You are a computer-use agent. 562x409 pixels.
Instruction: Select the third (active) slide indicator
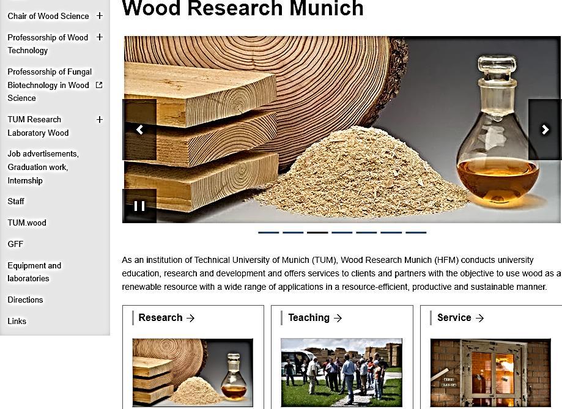pos(317,233)
